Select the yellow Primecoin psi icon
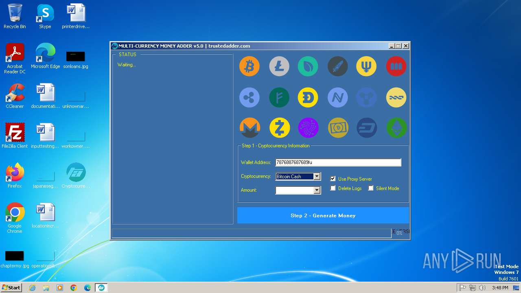The height and width of the screenshot is (293, 521). (x=366, y=66)
